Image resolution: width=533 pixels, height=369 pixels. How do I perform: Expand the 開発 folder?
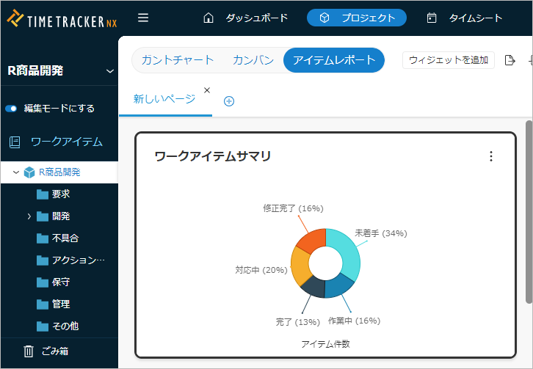pos(29,216)
